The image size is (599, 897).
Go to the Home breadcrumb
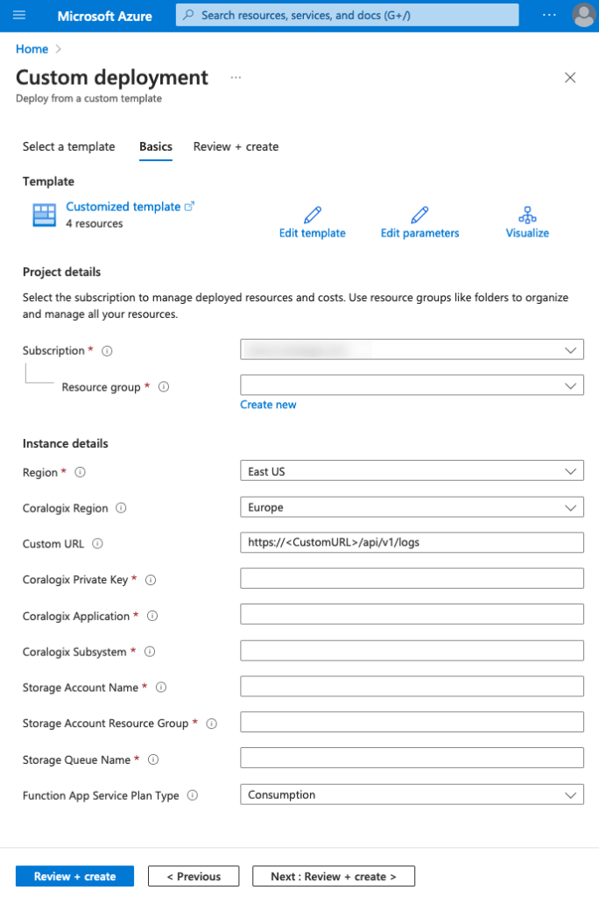(x=32, y=49)
